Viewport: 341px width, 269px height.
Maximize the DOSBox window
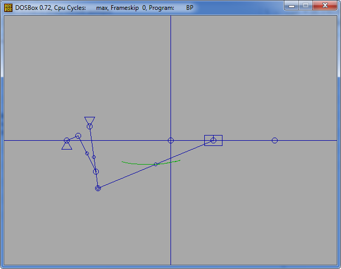306,5
